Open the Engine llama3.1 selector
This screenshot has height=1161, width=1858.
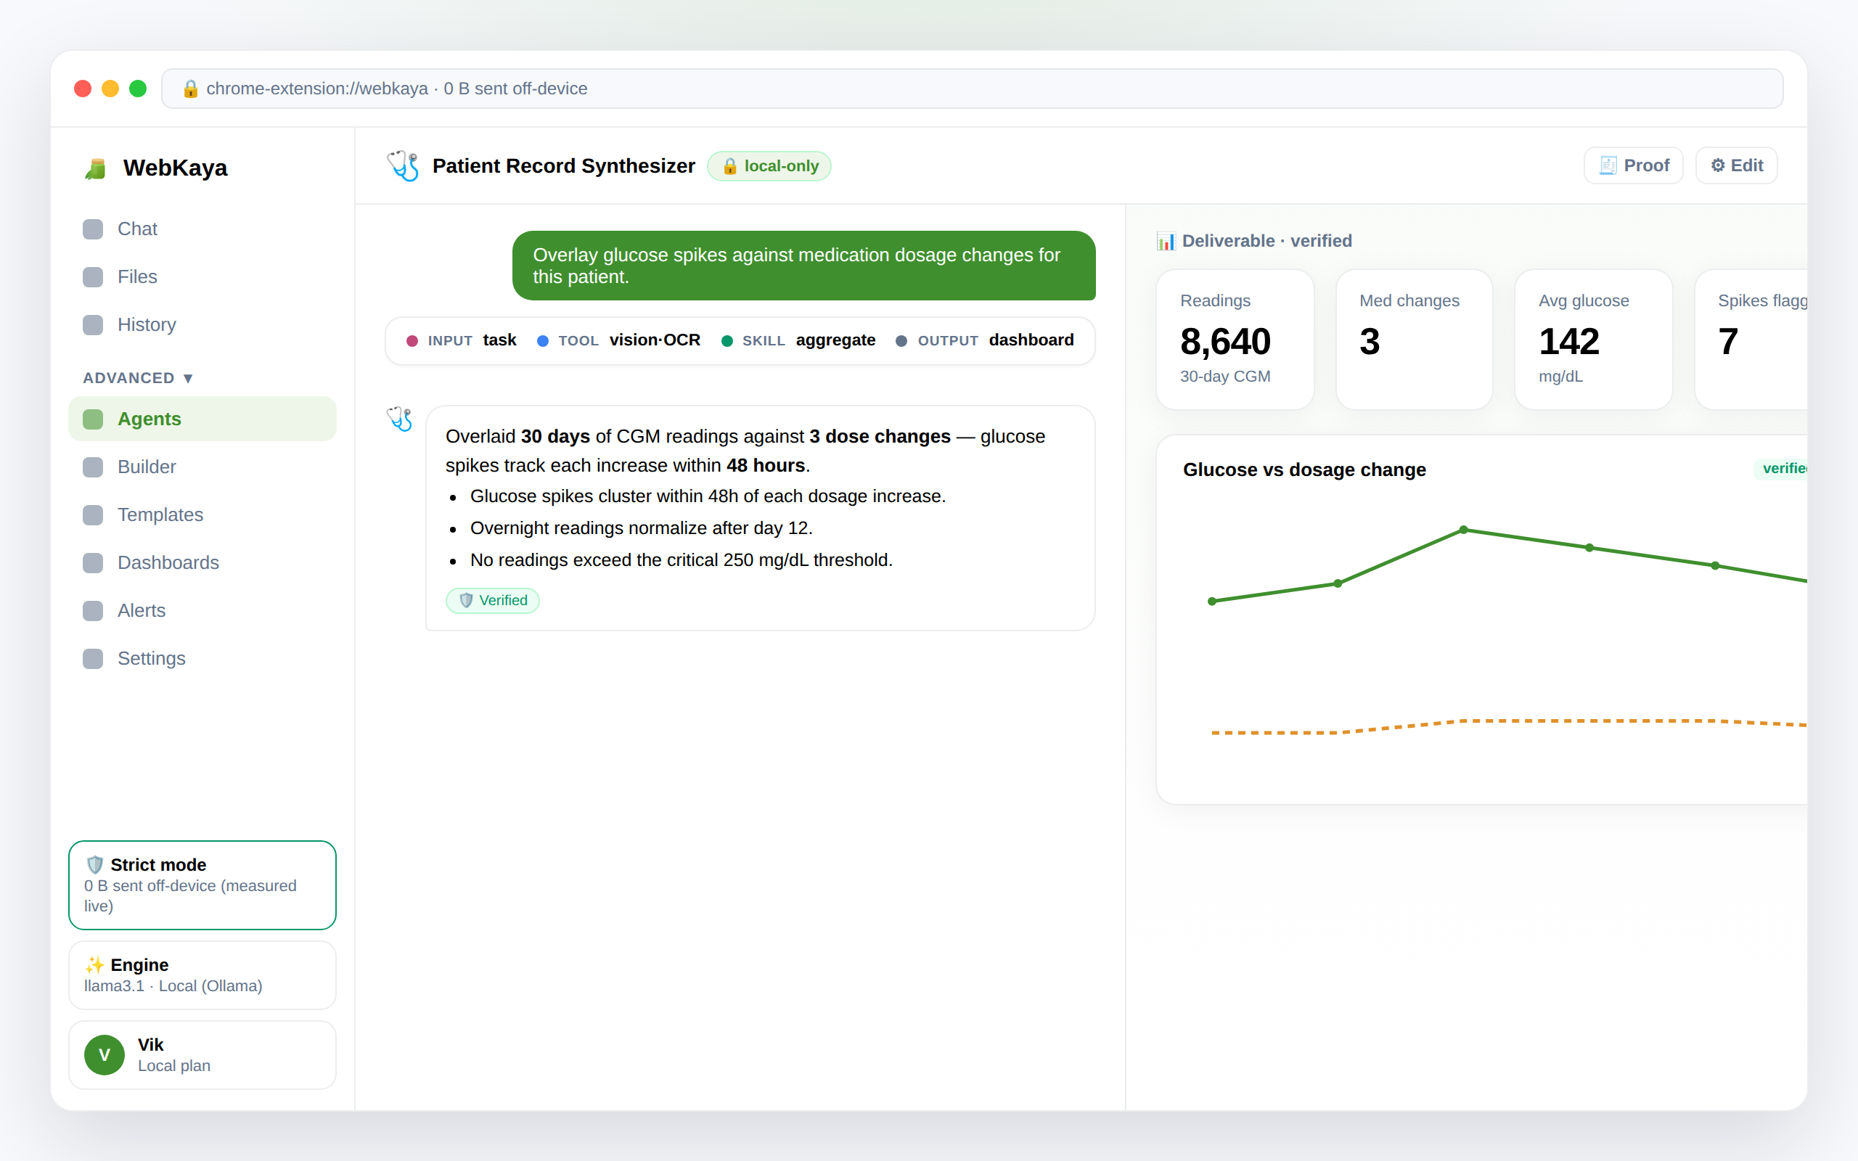[x=202, y=975]
